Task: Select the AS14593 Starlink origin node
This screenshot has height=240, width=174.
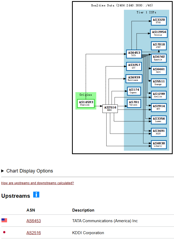Action: coord(86,103)
